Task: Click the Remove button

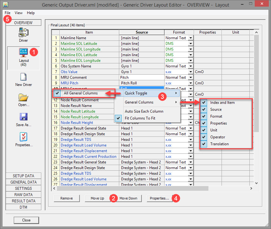Action: click(x=66, y=198)
